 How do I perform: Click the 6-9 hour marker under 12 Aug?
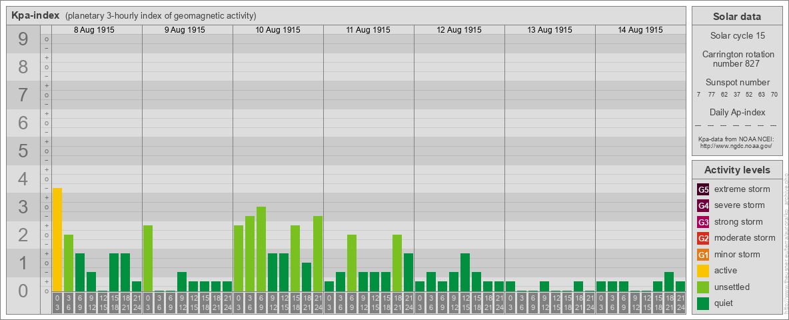[442, 303]
